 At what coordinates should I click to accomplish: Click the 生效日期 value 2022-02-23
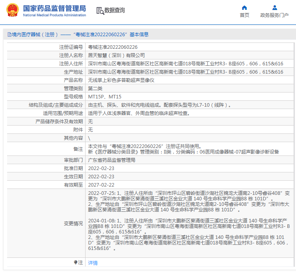point(101,177)
